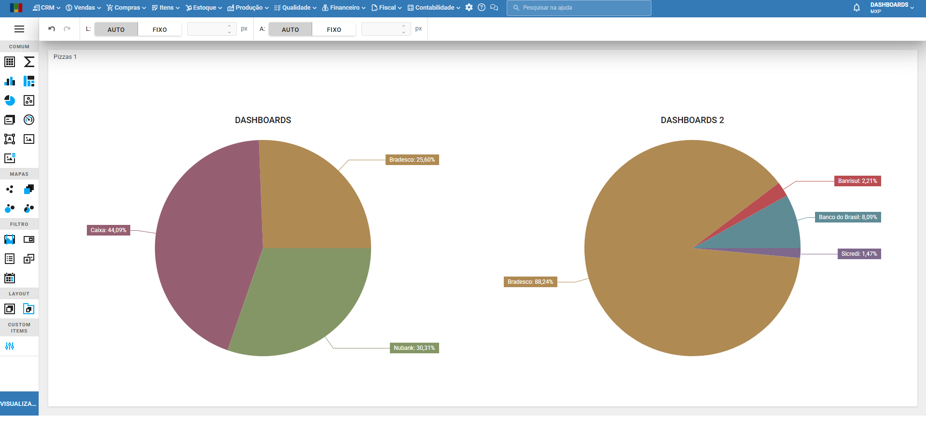Image resolution: width=926 pixels, height=431 pixels.
Task: Add a bar Chart item
Action: click(x=10, y=81)
